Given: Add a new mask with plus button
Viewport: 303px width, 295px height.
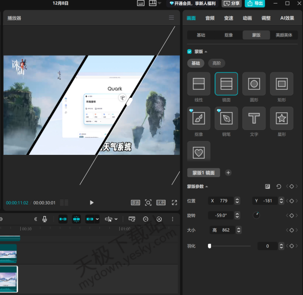Looking at the screenshot, I should pyautogui.click(x=228, y=173).
